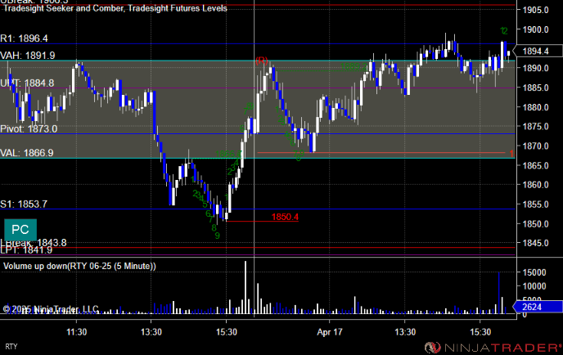Click the VAL: 1866.9 level label
563x355 pixels.
tap(27, 153)
